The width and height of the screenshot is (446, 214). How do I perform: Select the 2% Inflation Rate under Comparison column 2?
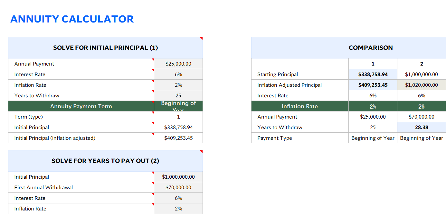click(422, 106)
